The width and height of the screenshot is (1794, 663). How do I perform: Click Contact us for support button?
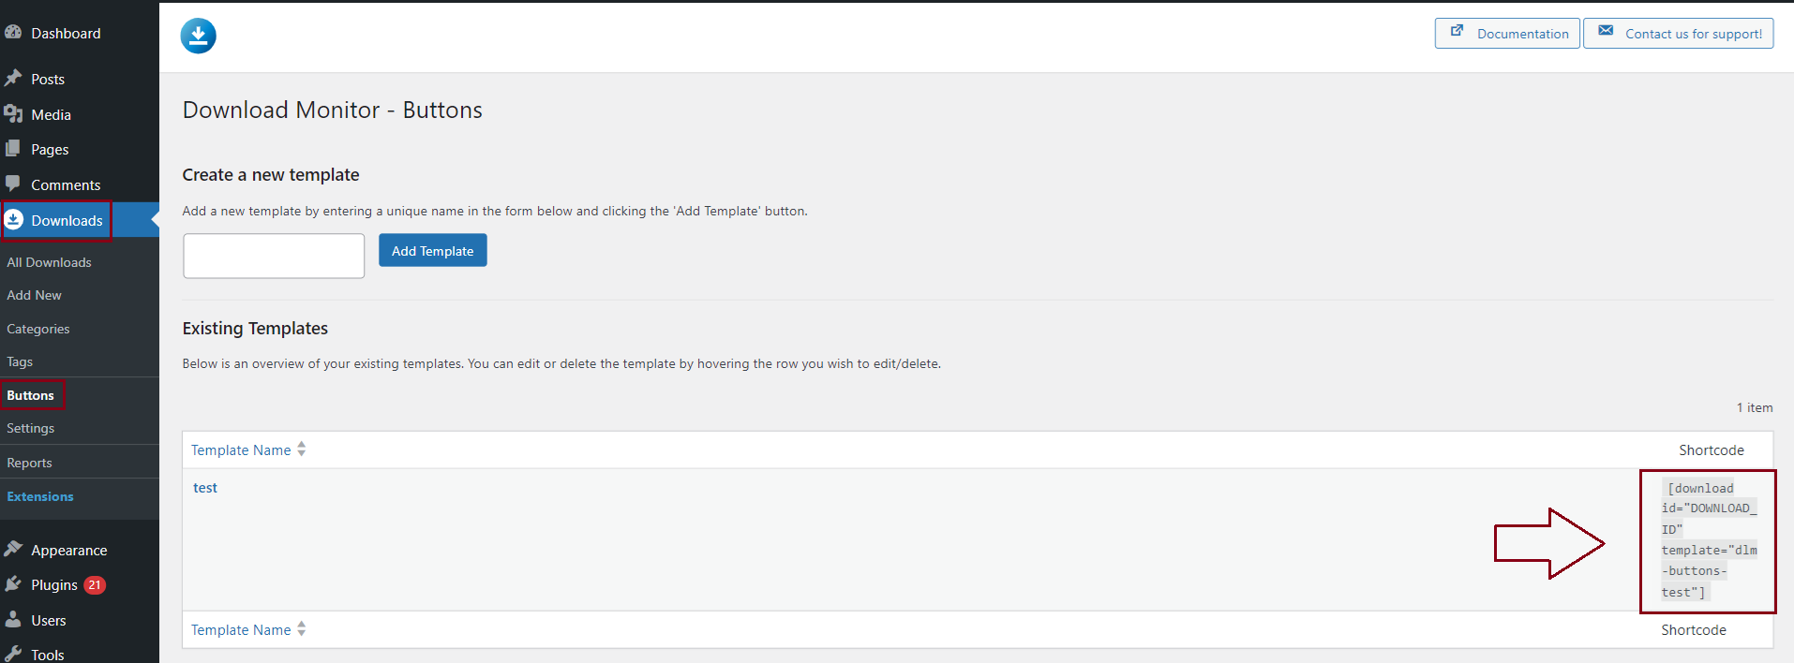pos(1679,33)
